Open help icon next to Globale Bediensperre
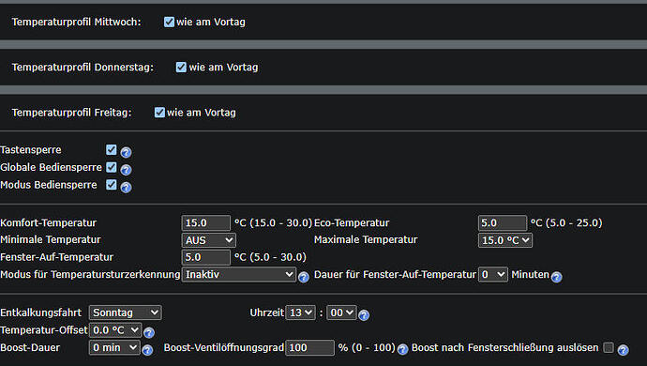This screenshot has height=366, width=647. click(126, 169)
